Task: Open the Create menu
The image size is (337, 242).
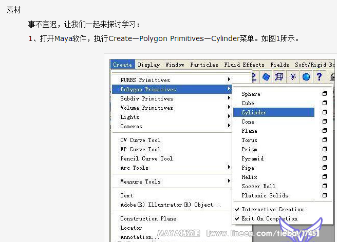Action: pyautogui.click(x=122, y=65)
